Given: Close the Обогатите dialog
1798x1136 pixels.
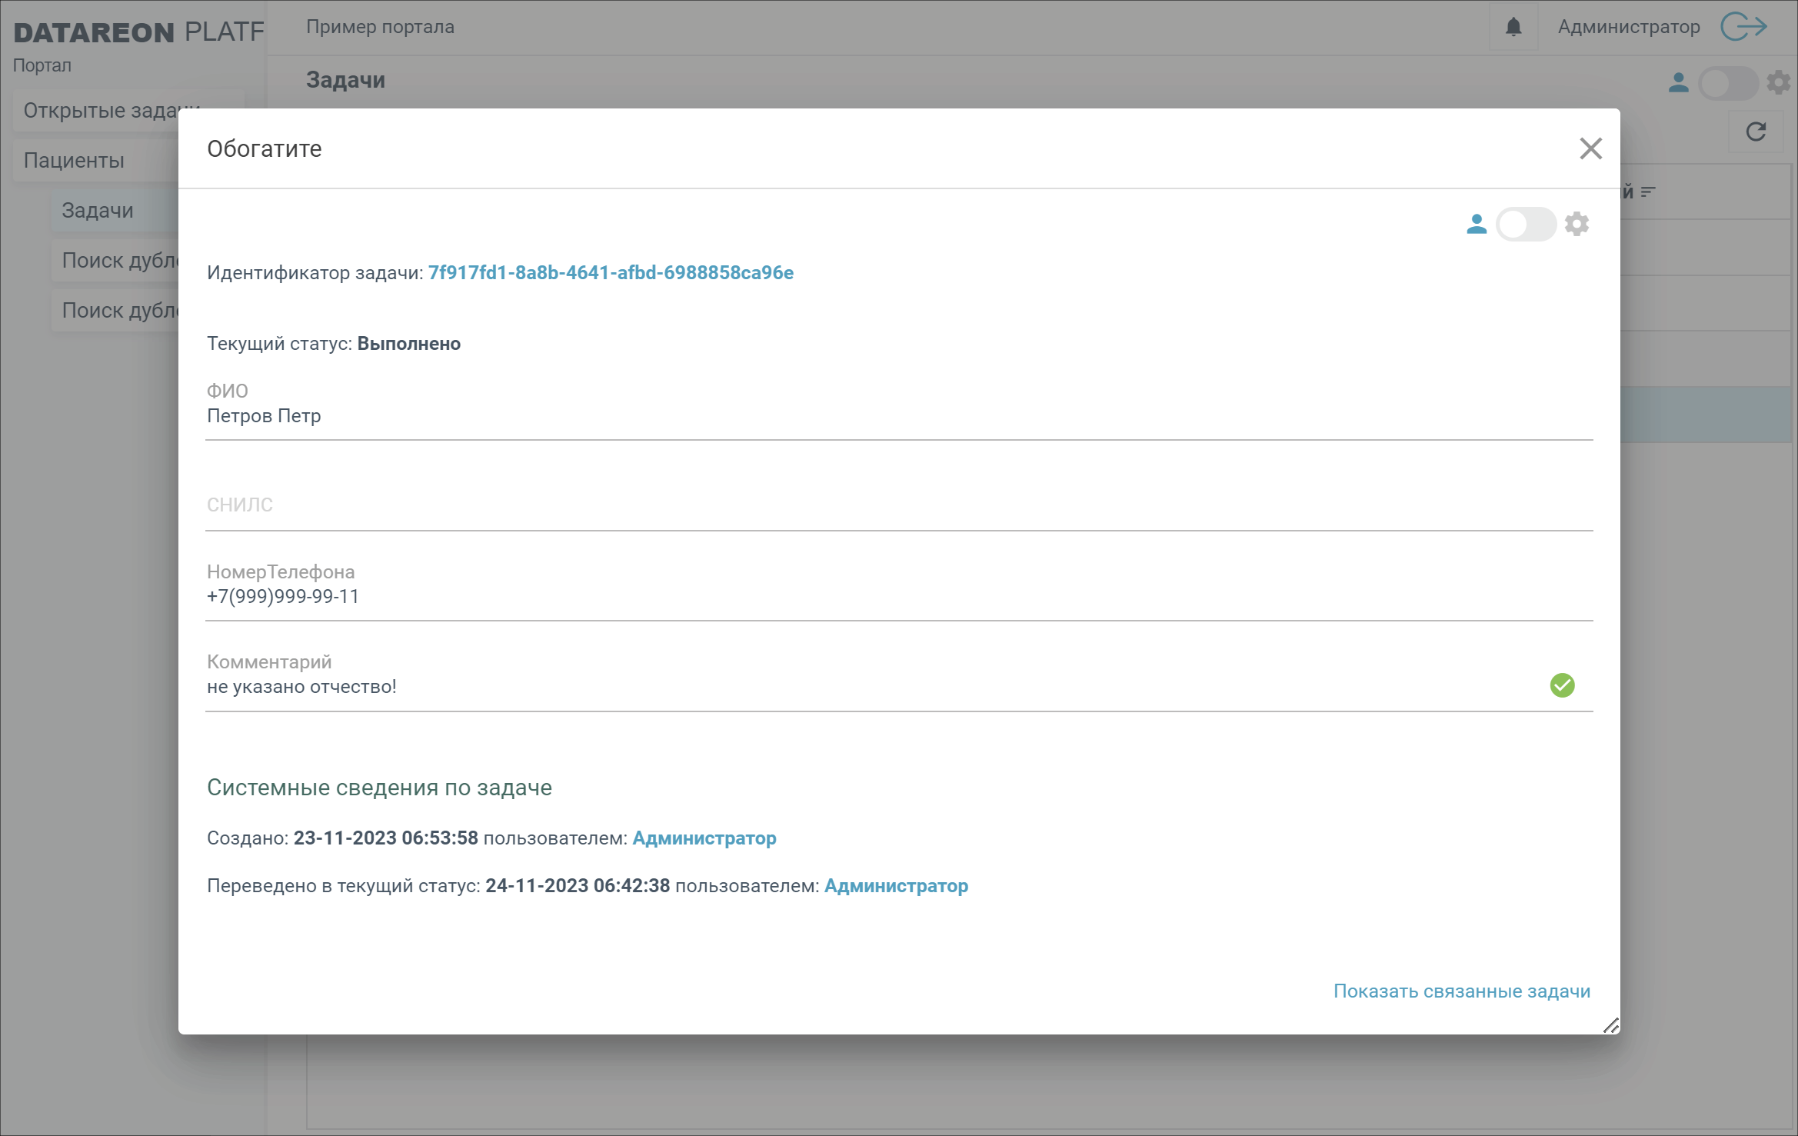Looking at the screenshot, I should [1590, 148].
